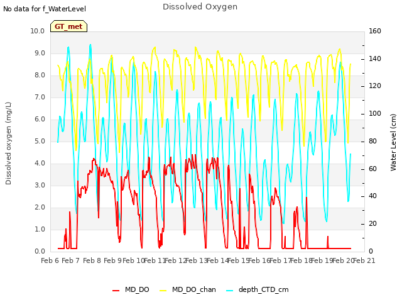Viewport: 402px width, 302px height.
Task: Click the 6.0 left axis value
Action: [x=40, y=120]
